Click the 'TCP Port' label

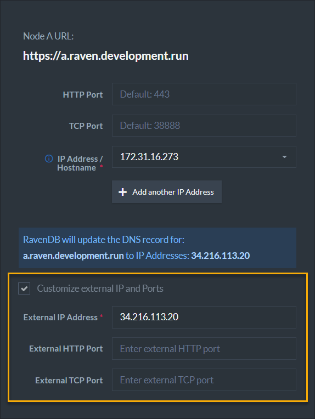pyautogui.click(x=86, y=126)
